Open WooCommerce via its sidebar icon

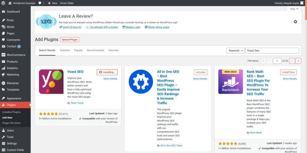[x=3, y=55]
